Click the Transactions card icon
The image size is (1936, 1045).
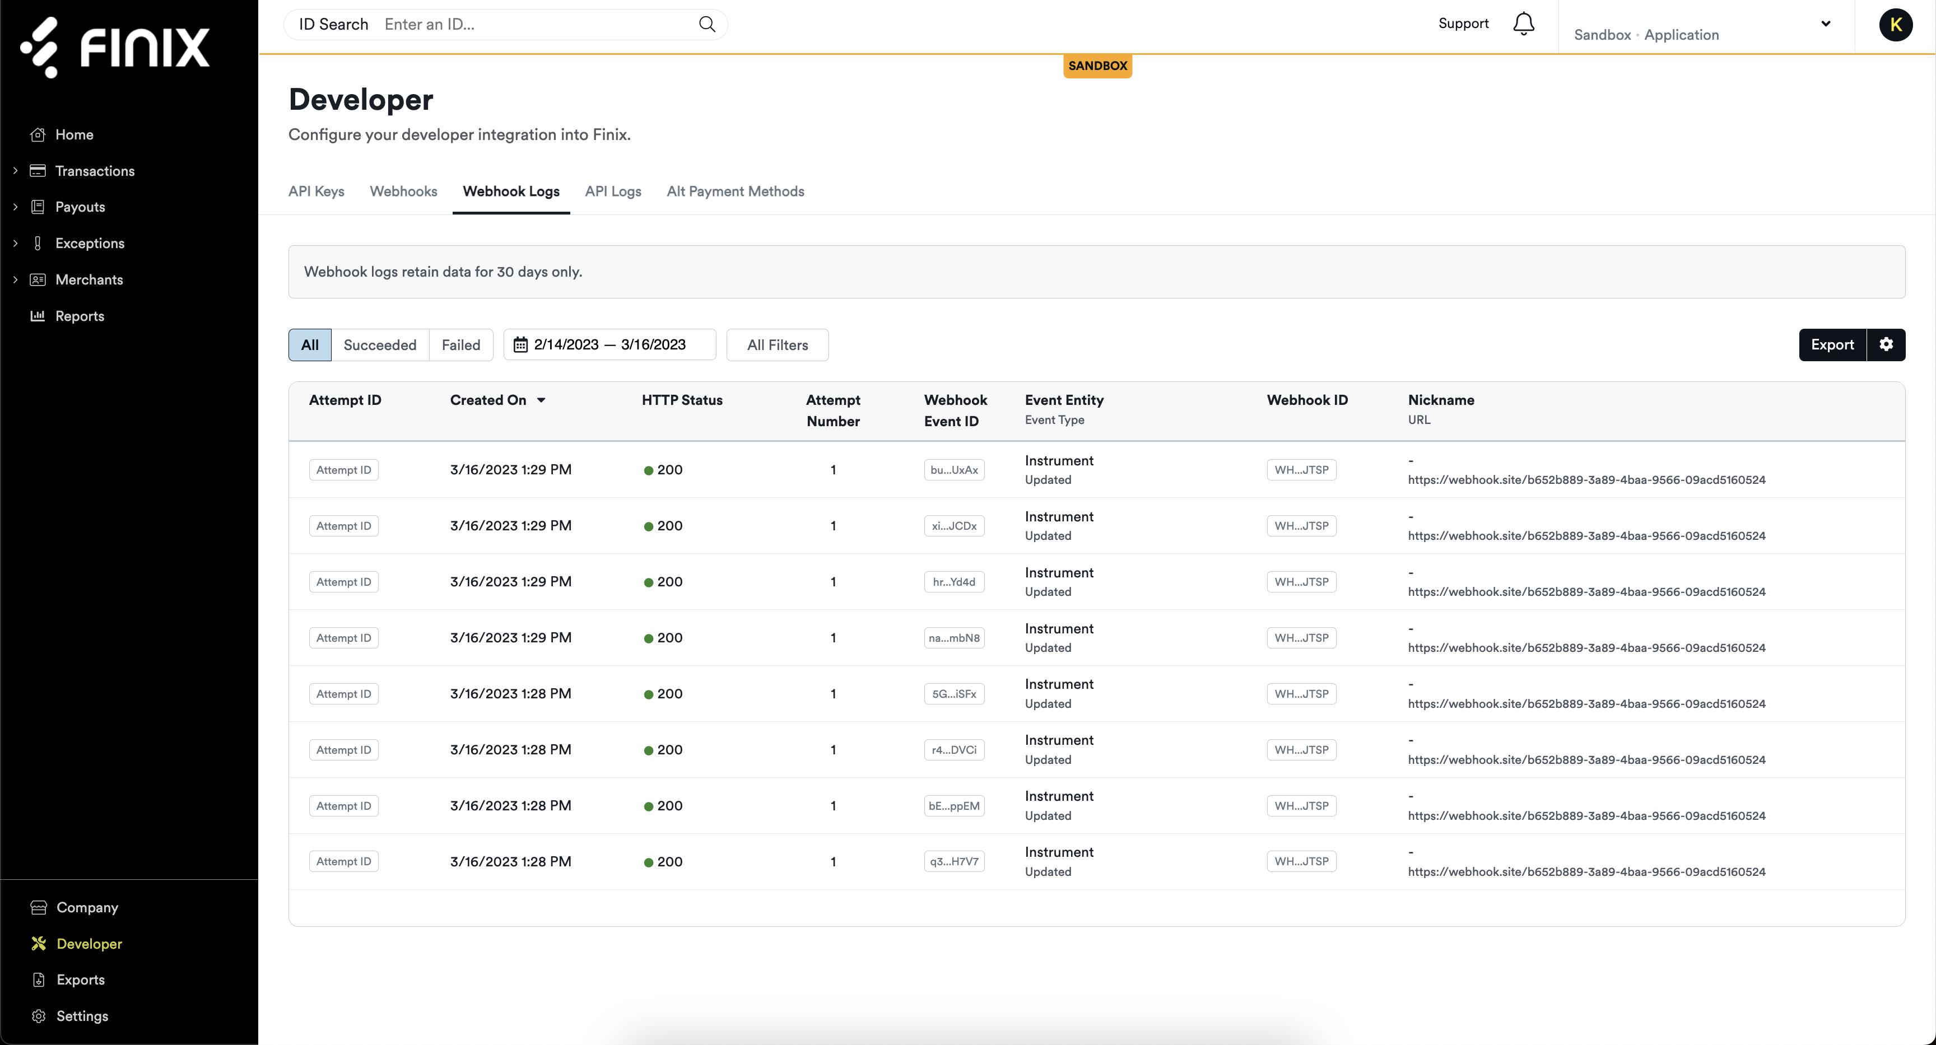tap(38, 171)
